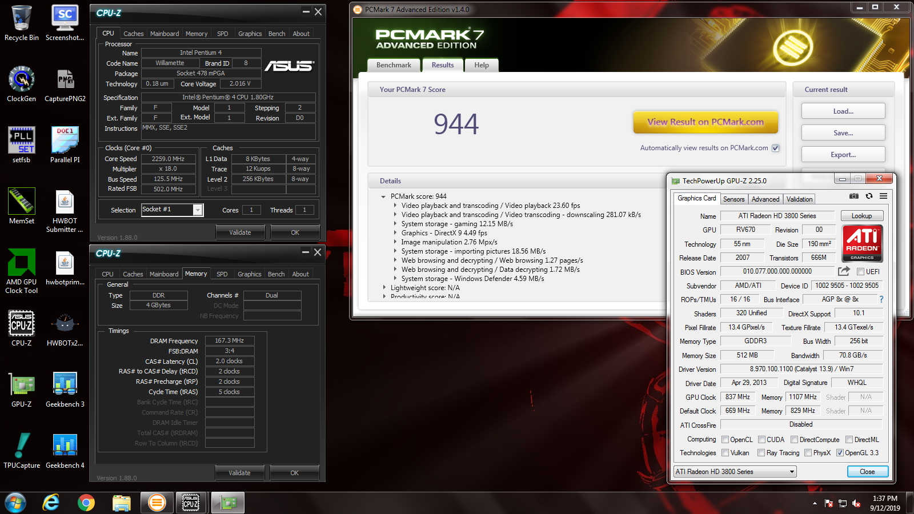
Task: Toggle OpenCL checkbox in GPU-Z
Action: [725, 440]
